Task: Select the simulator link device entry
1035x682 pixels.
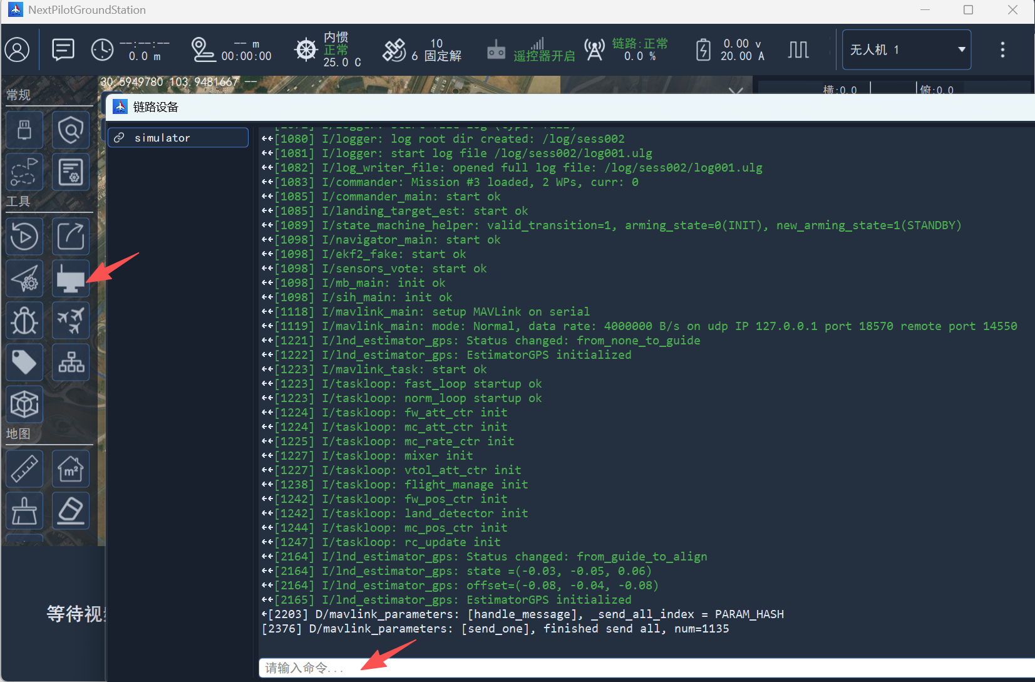Action: coord(178,138)
